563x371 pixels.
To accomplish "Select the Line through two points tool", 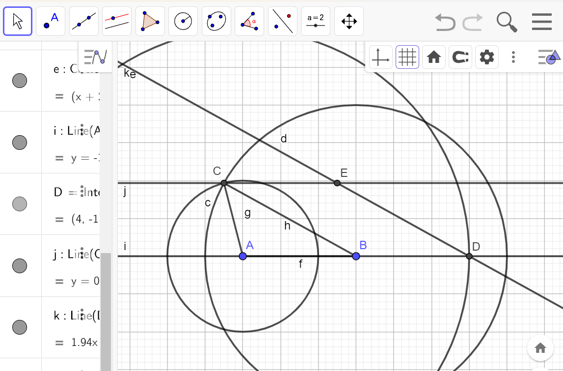I will pyautogui.click(x=83, y=21).
